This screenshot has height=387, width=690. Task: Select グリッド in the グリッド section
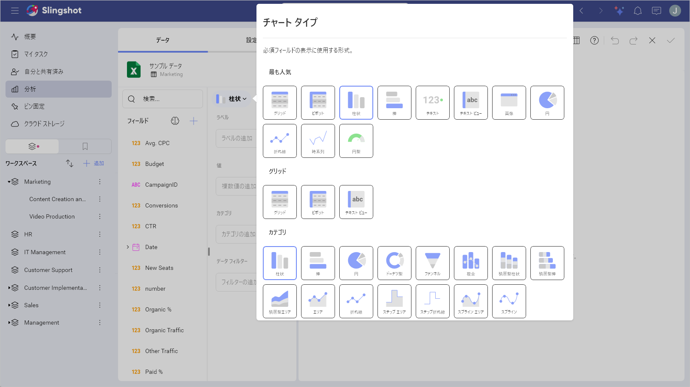click(x=280, y=202)
